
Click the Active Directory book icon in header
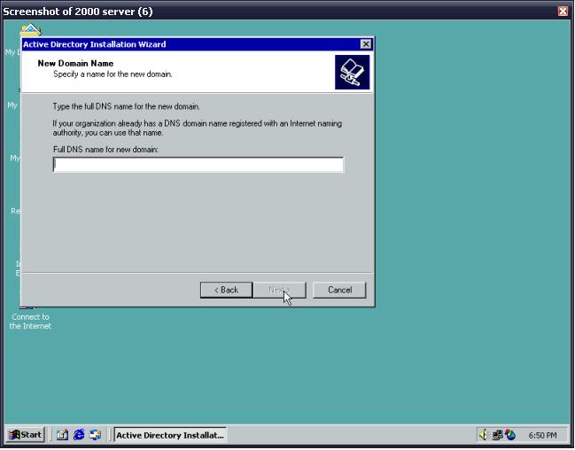tap(352, 73)
